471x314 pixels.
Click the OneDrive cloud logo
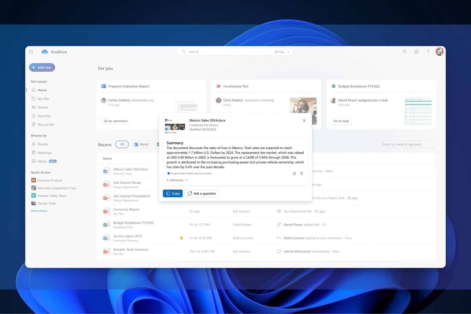(x=45, y=52)
